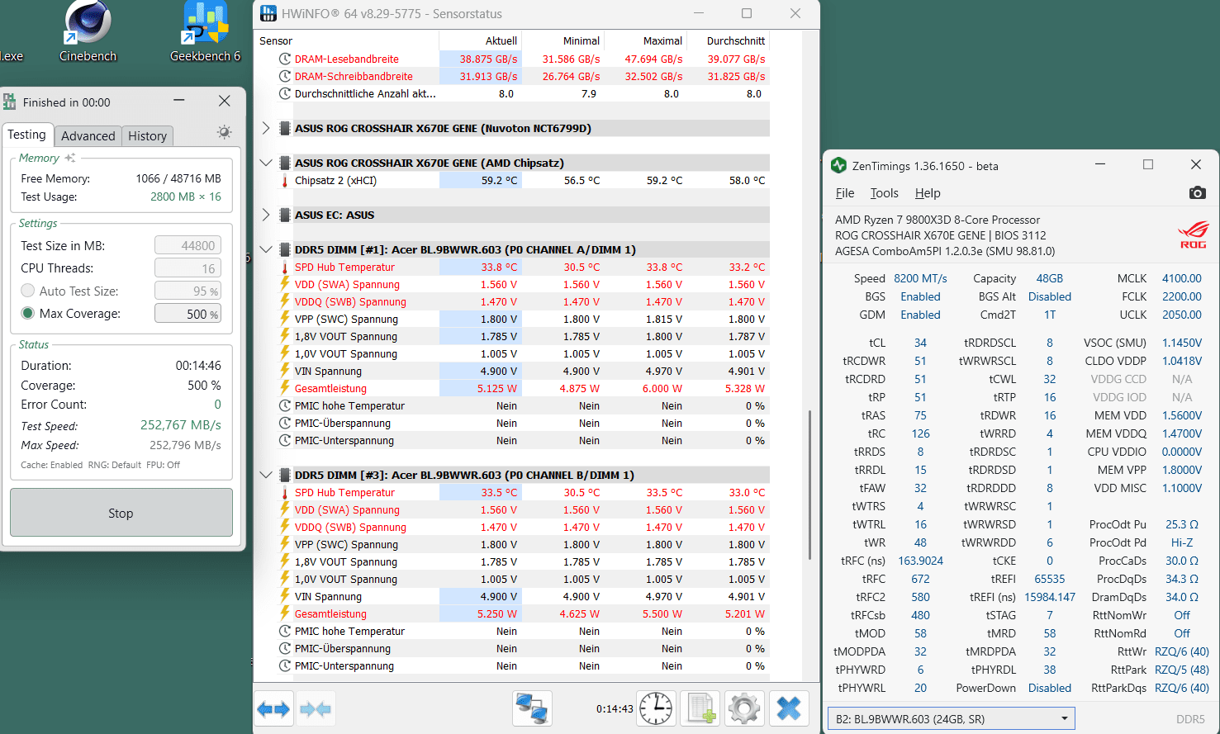This screenshot has width=1220, height=734.
Task: Click the Stop button in memory tester
Action: point(121,513)
